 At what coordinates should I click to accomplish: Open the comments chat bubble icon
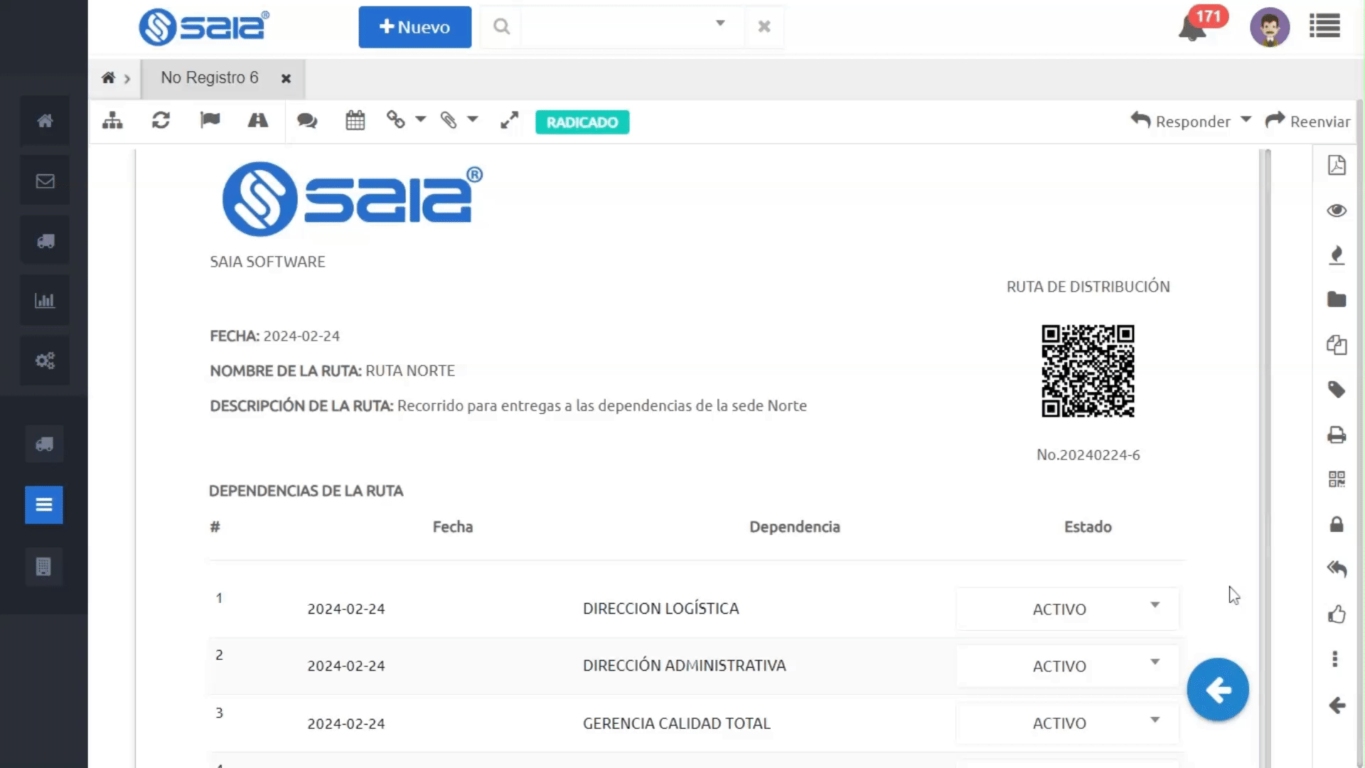pyautogui.click(x=307, y=121)
